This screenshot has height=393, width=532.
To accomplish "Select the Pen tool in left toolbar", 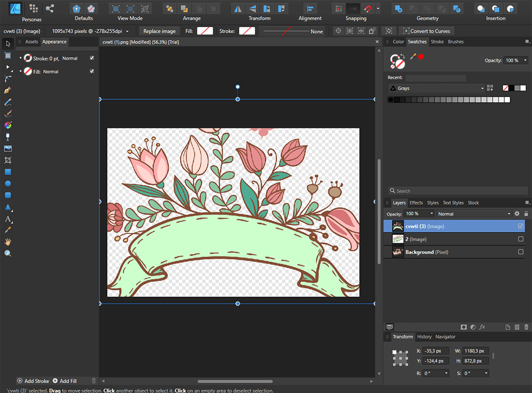I will [8, 90].
